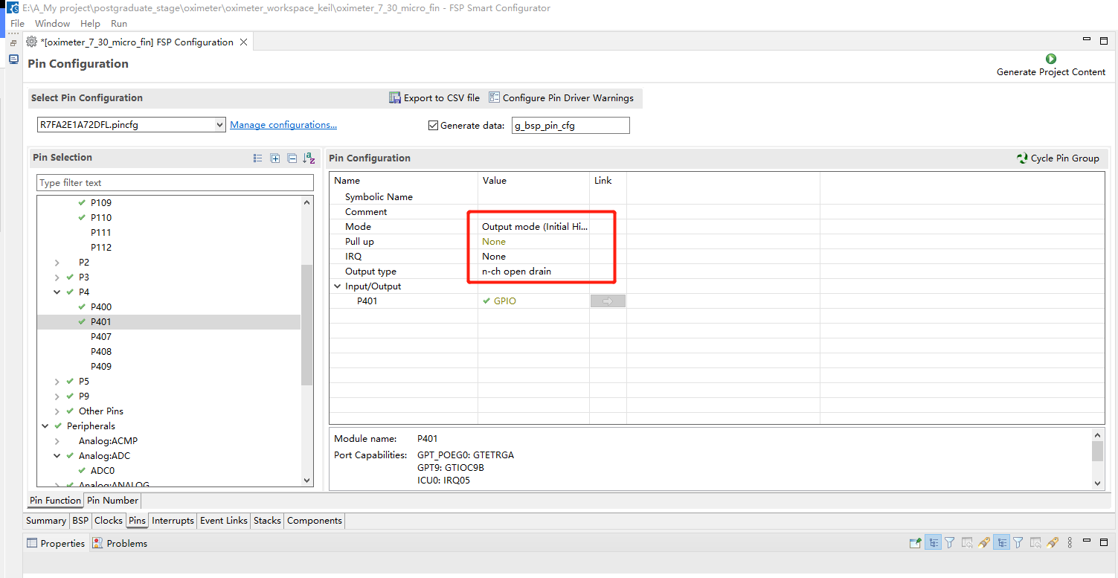1118x578 pixels.
Task: Expand the P9 port node
Action: coord(57,396)
